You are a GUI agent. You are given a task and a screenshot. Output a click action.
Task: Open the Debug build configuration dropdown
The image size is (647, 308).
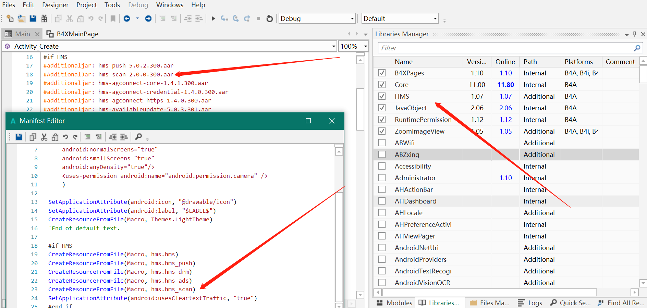pyautogui.click(x=352, y=19)
